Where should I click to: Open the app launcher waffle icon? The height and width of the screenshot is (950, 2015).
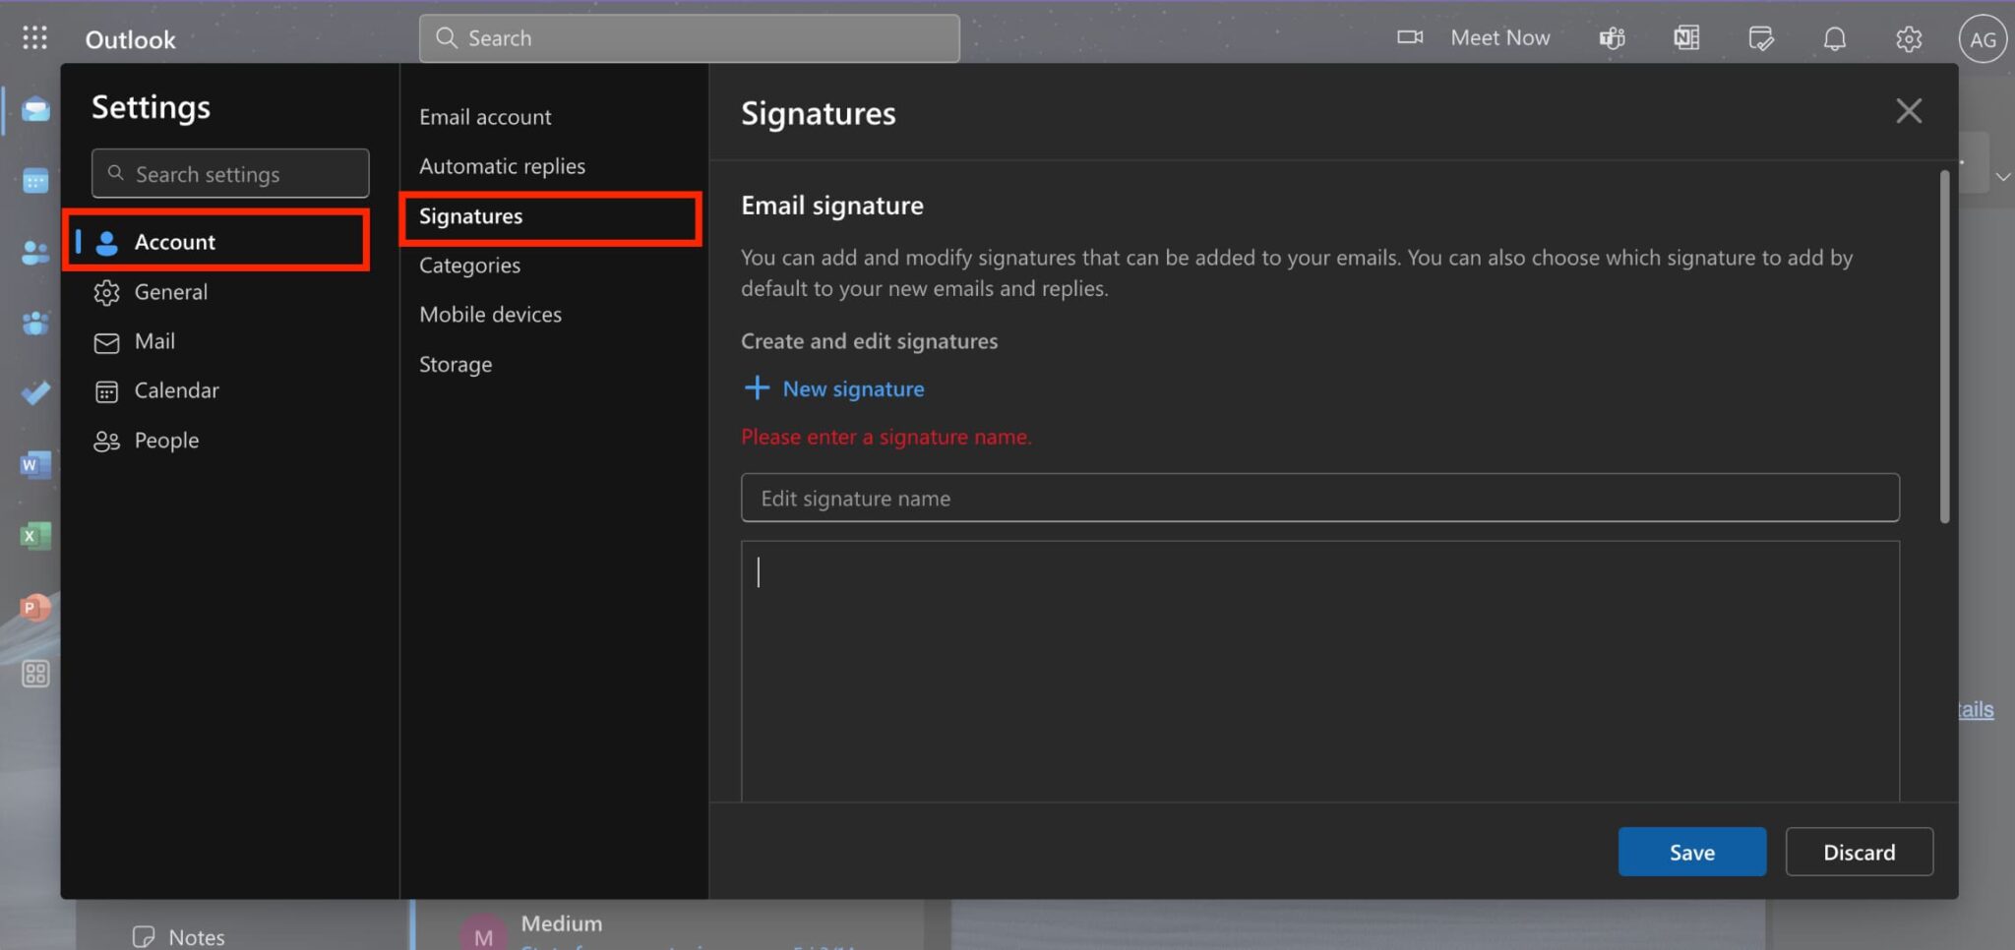tap(34, 37)
